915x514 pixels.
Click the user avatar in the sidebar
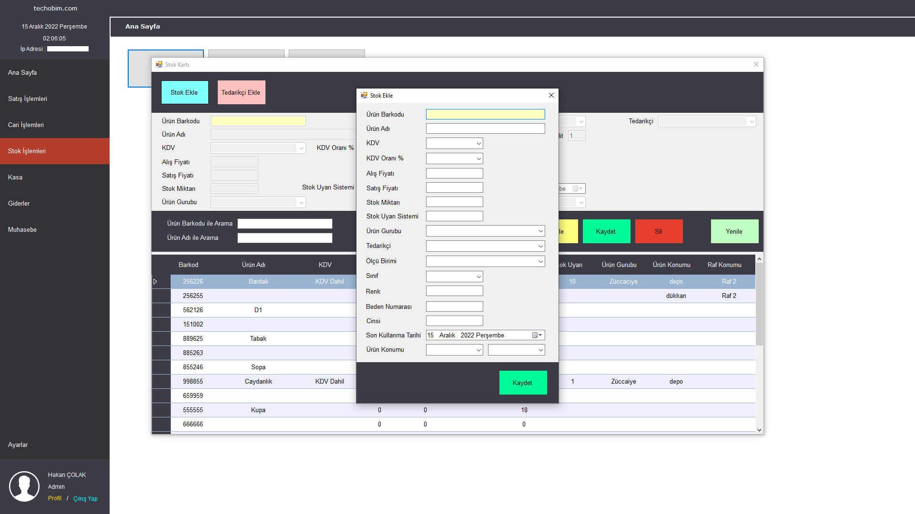pyautogui.click(x=24, y=486)
